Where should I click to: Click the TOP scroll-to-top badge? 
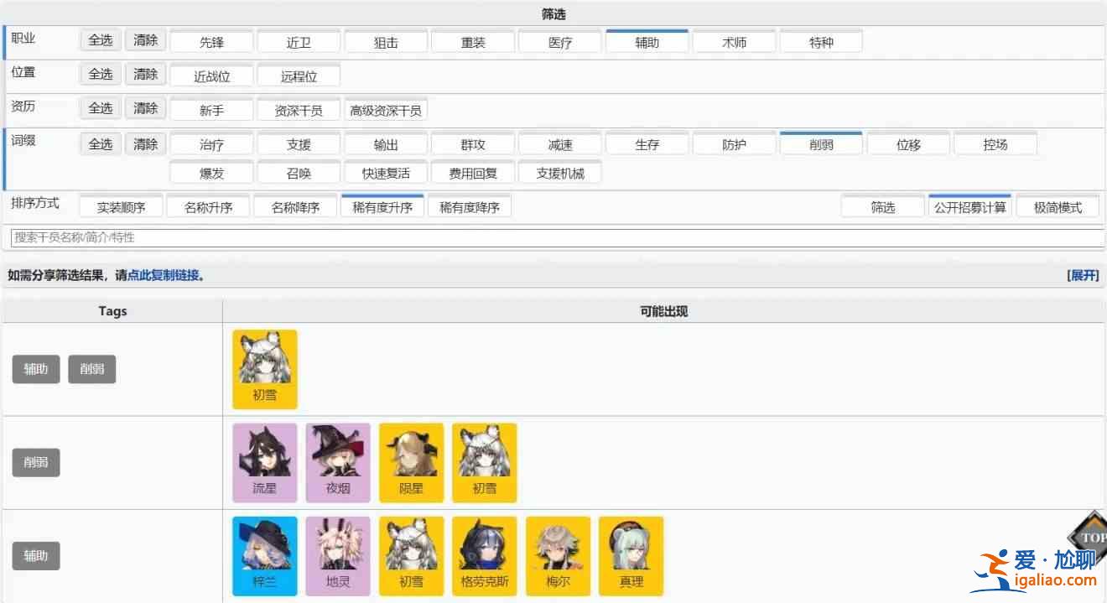1089,536
